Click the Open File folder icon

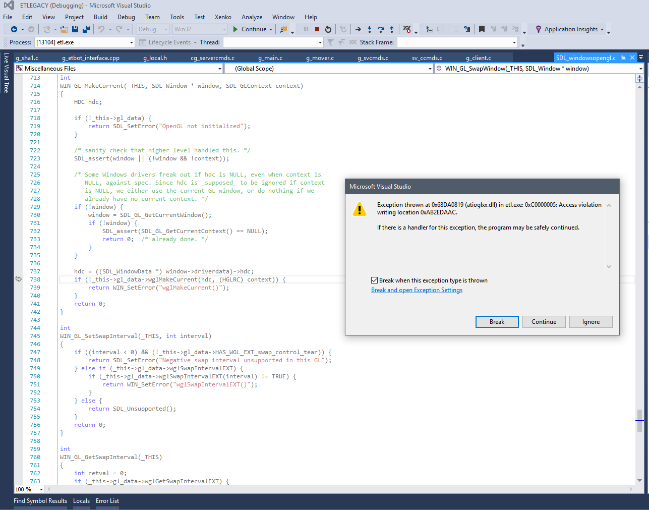pos(64,29)
